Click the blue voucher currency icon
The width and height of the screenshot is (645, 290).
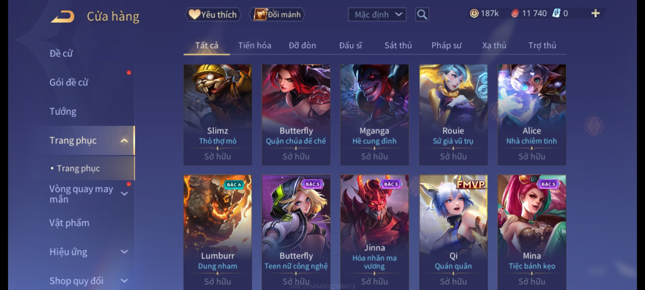pyautogui.click(x=556, y=13)
